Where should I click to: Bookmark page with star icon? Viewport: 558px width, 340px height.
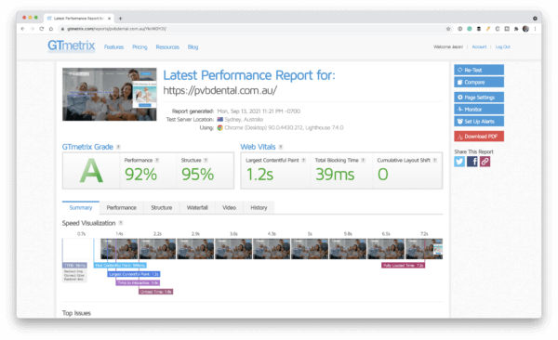[448, 29]
